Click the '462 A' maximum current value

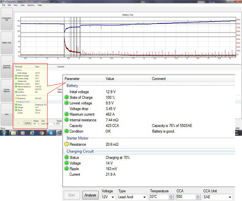point(110,114)
